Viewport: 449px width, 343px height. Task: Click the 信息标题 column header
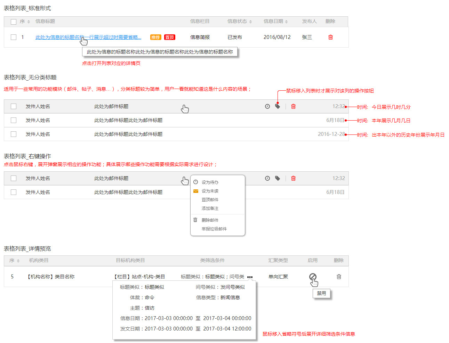tap(45, 21)
